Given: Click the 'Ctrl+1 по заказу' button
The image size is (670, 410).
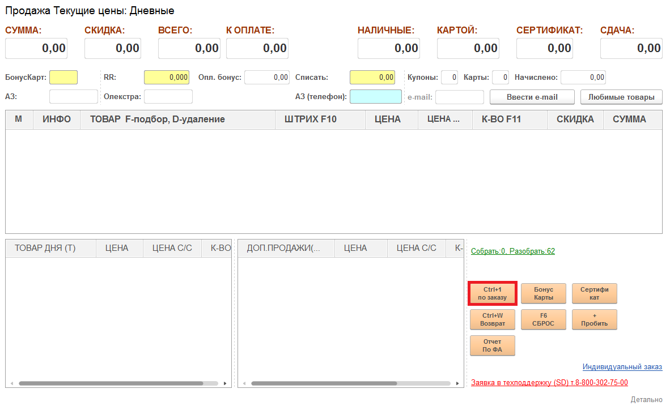Looking at the screenshot, I should coord(492,293).
